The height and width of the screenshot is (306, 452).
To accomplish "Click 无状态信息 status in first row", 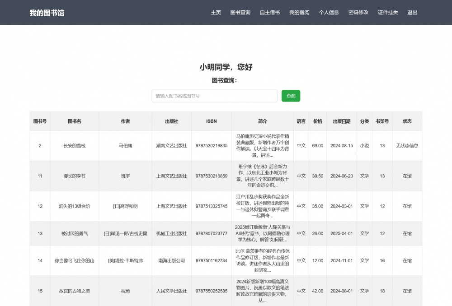I will tap(407, 146).
